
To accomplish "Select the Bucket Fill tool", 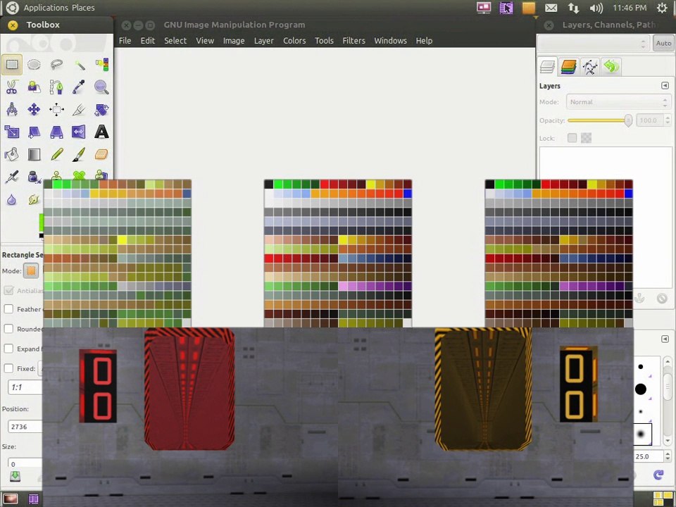I will point(12,154).
